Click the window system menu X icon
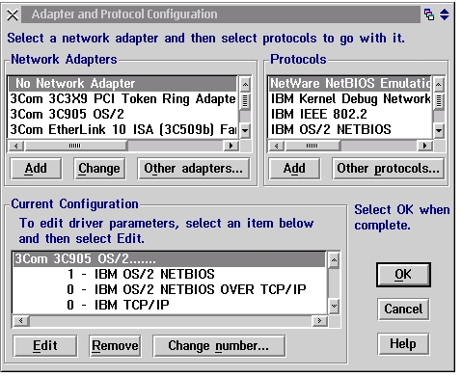 point(13,14)
